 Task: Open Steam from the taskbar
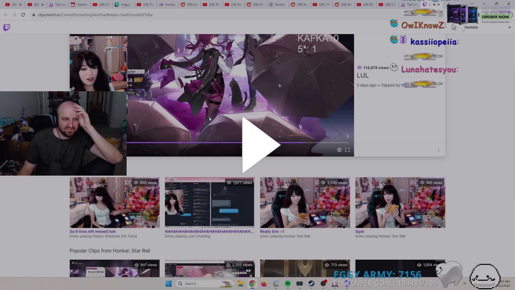click(x=311, y=283)
